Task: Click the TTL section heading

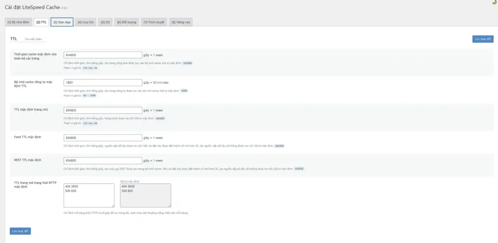Action: [x=13, y=39]
